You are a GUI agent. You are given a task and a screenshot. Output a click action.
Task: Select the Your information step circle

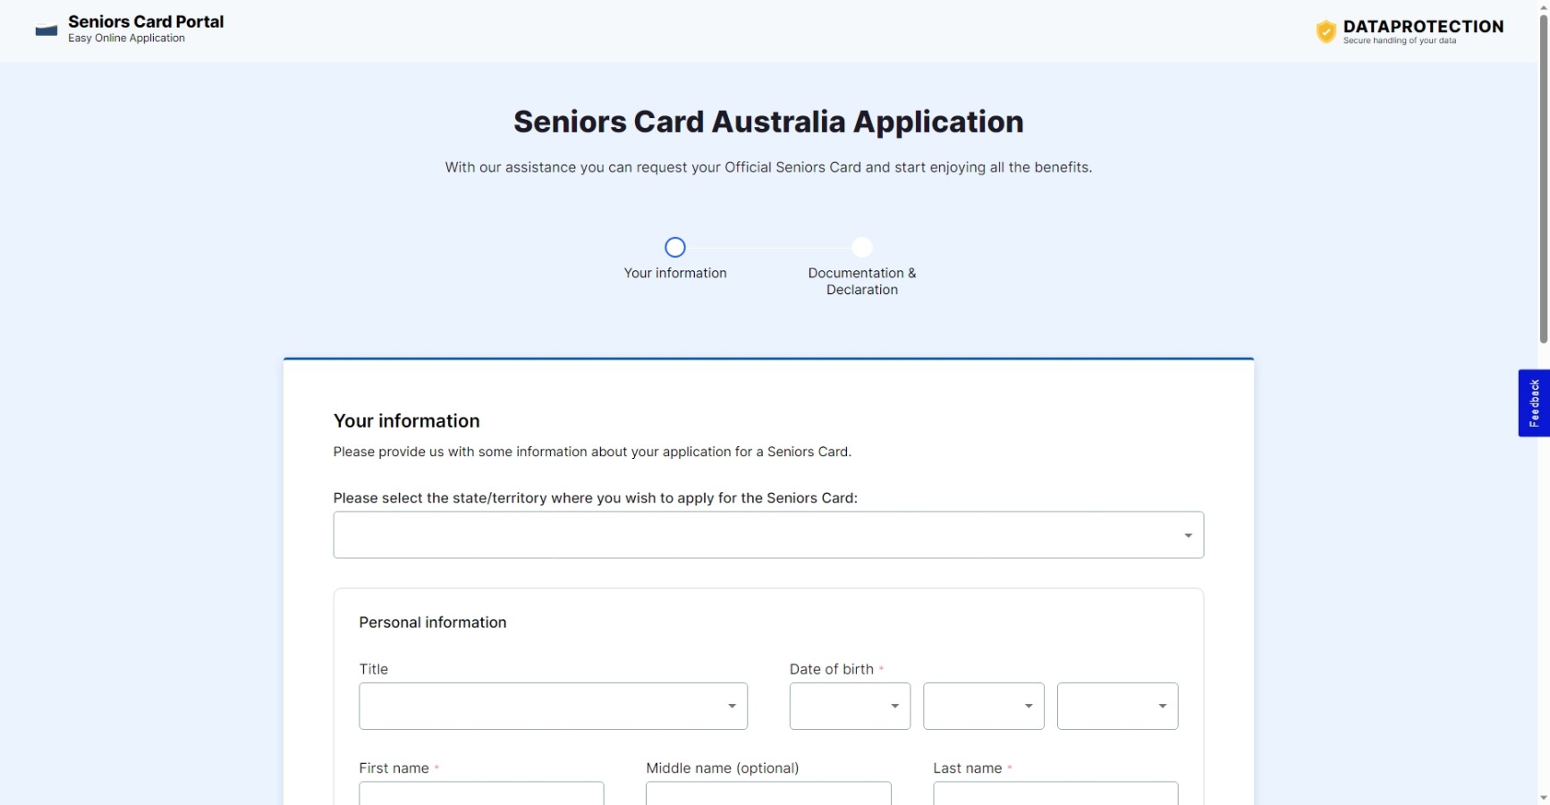pyautogui.click(x=675, y=247)
